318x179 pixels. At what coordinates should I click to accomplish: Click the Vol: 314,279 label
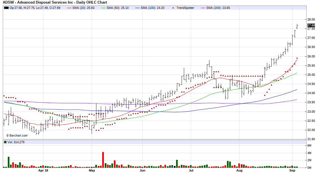[16, 142]
